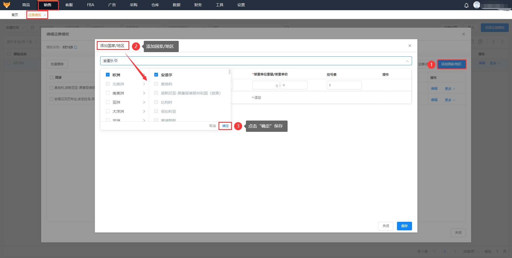Remove the 安道尔 tag from the selector
This screenshot has height=258, width=512.
116,60
